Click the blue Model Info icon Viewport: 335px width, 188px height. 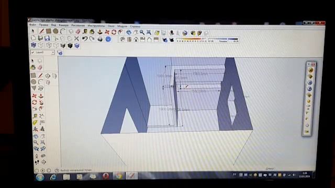[108, 39]
